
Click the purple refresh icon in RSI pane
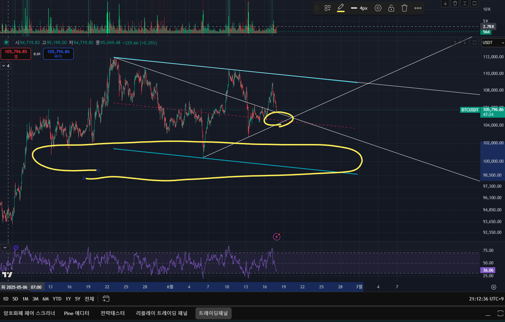click(16, 248)
